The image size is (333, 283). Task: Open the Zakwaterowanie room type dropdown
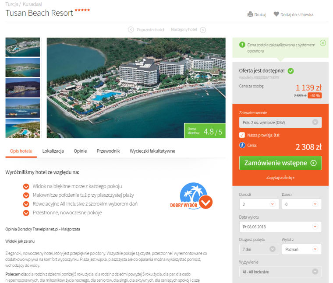(x=280, y=122)
